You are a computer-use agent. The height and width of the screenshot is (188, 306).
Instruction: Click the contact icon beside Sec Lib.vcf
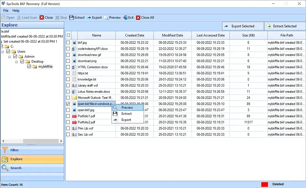click(x=74, y=135)
